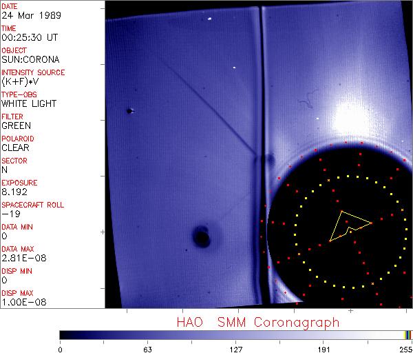
Task: Select the date value 24 Mar 1989
Action: tap(27, 16)
